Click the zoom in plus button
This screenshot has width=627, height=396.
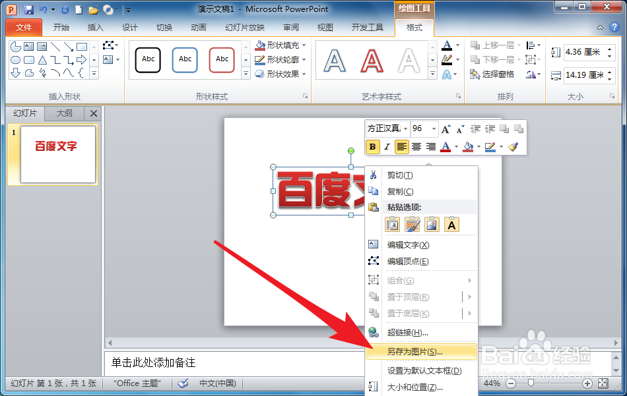[x=587, y=383]
